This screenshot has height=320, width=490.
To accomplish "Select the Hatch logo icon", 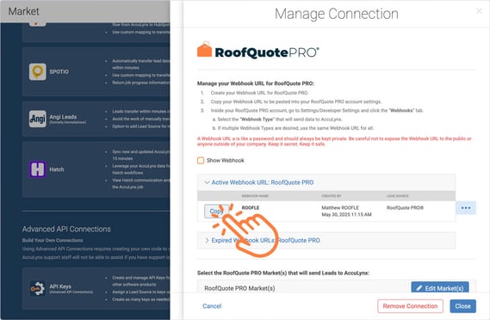I will pyautogui.click(x=38, y=169).
